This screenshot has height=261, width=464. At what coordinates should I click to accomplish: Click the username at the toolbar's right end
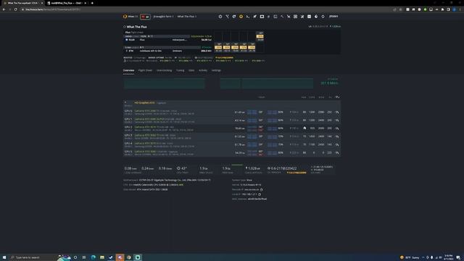click(x=333, y=17)
